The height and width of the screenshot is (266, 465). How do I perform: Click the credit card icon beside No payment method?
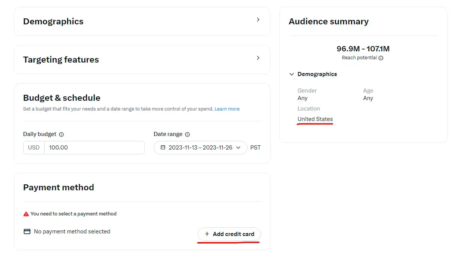(27, 232)
